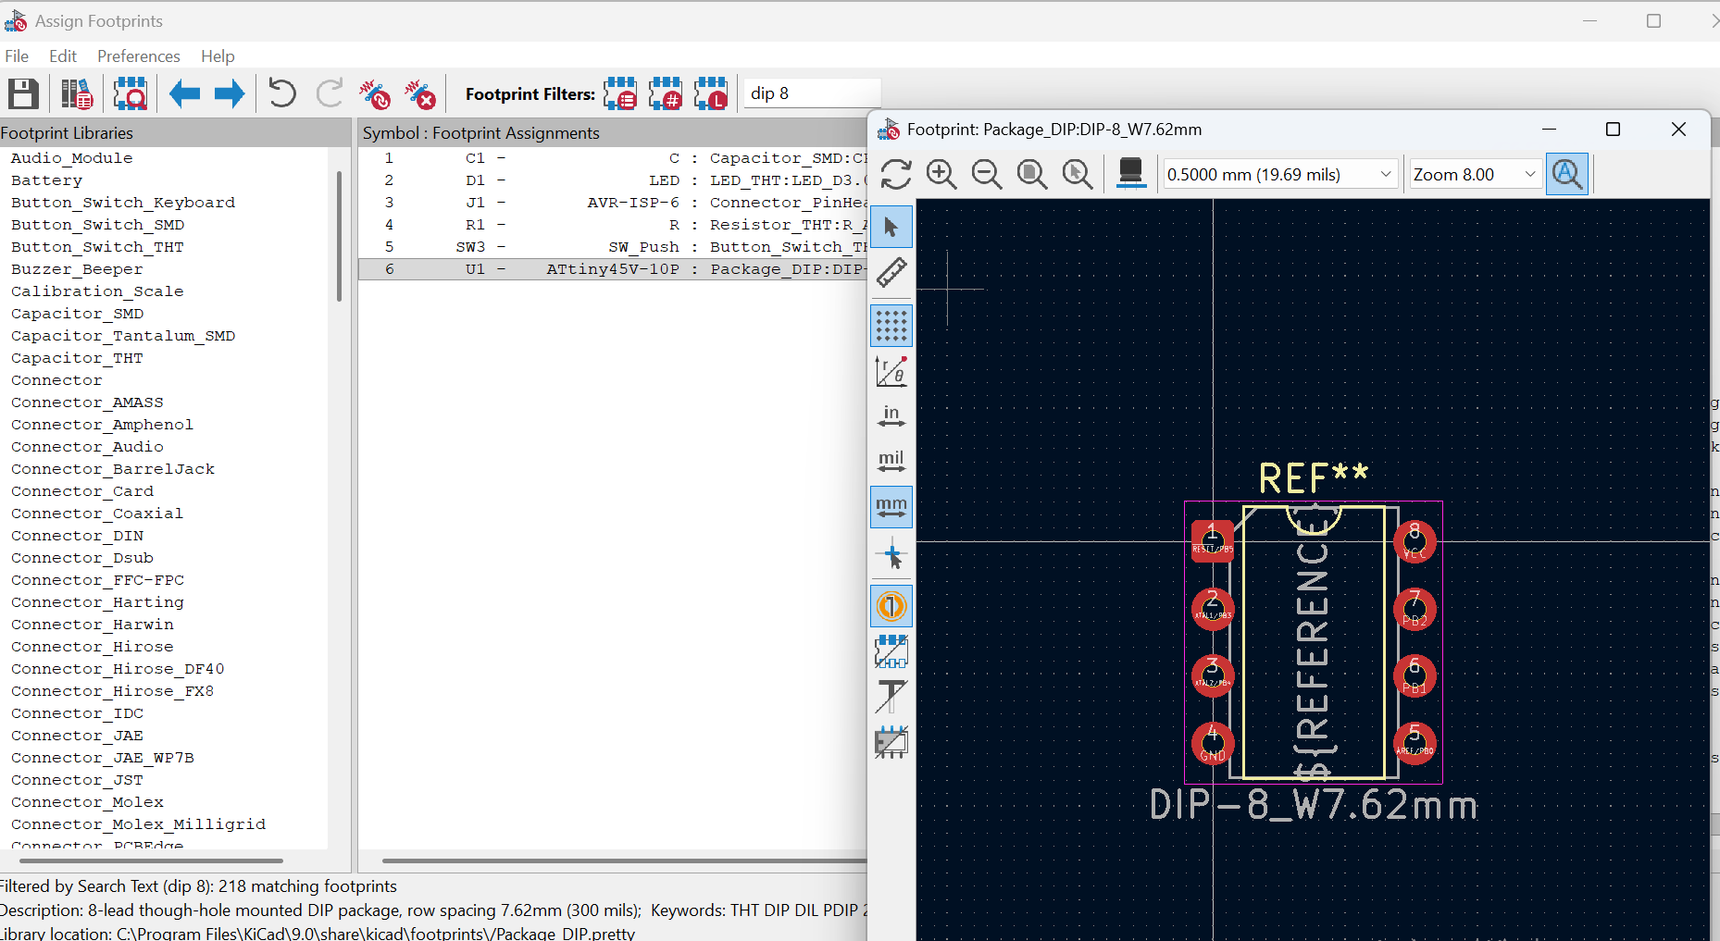This screenshot has height=941, width=1720.
Task: Click the refresh icon in footprint viewer
Action: (x=896, y=174)
